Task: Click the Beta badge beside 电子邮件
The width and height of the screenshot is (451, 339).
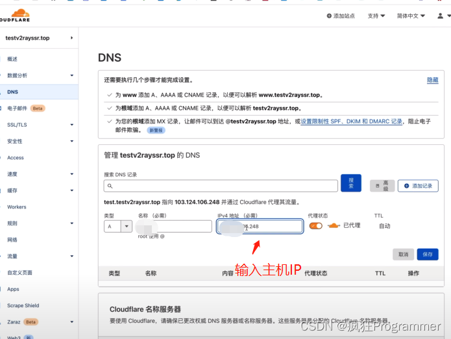Action: [38, 108]
